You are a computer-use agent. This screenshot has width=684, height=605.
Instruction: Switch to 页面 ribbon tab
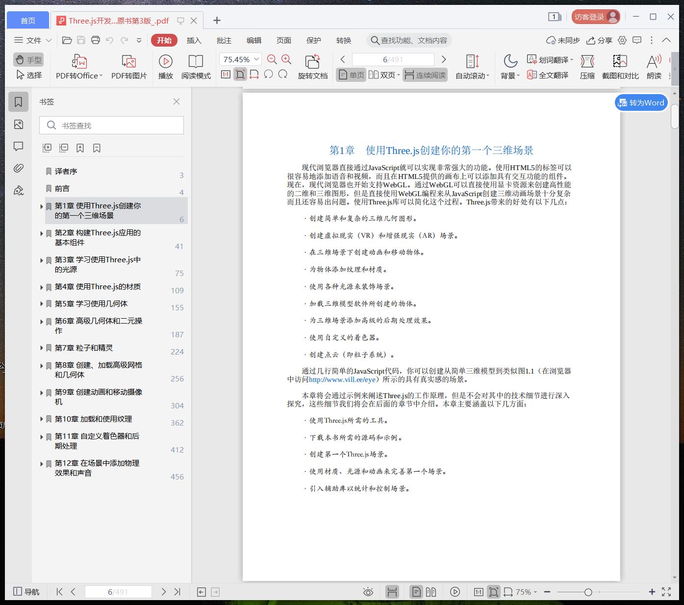[x=284, y=40]
